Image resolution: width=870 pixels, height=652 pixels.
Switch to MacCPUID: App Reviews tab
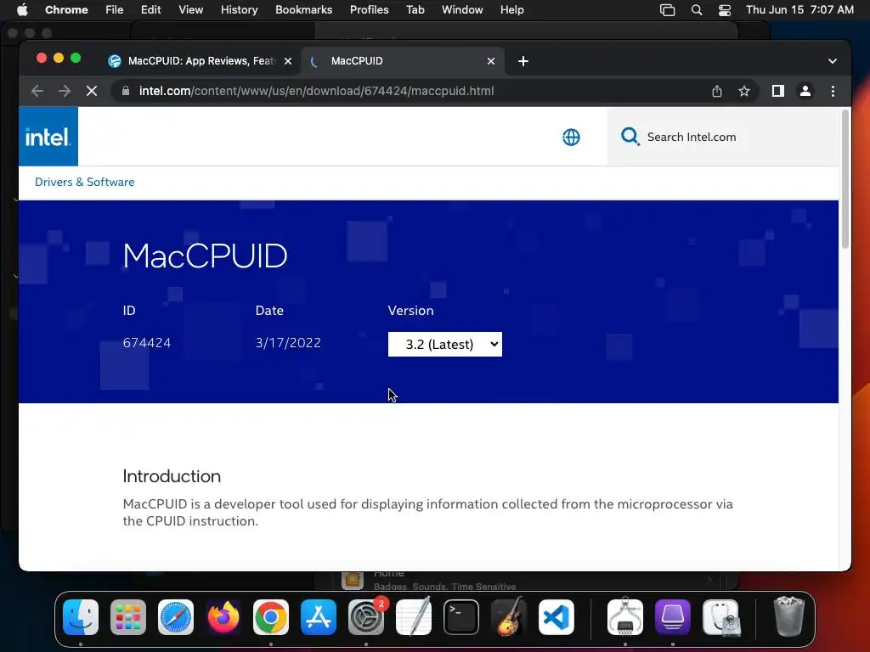click(201, 61)
